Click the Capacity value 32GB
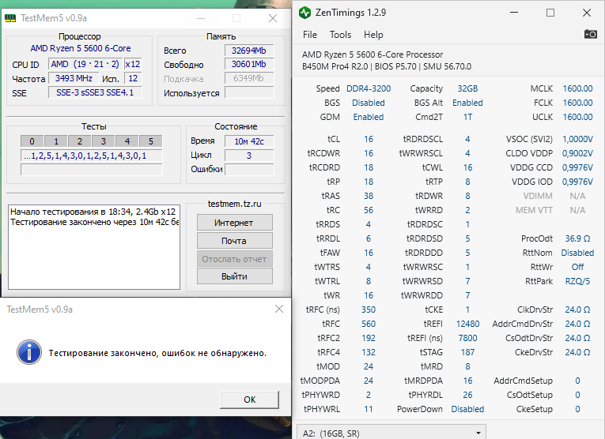This screenshot has width=605, height=439. (467, 88)
